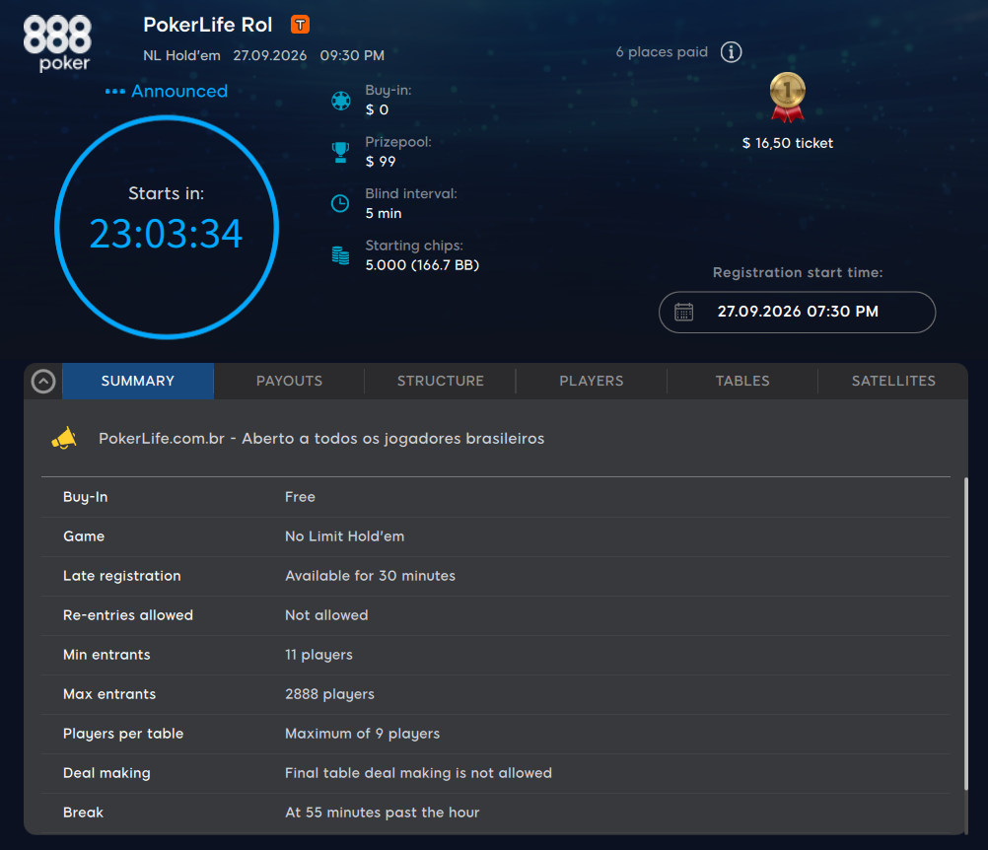Click the PokerLife.com.br announcement message

(321, 439)
